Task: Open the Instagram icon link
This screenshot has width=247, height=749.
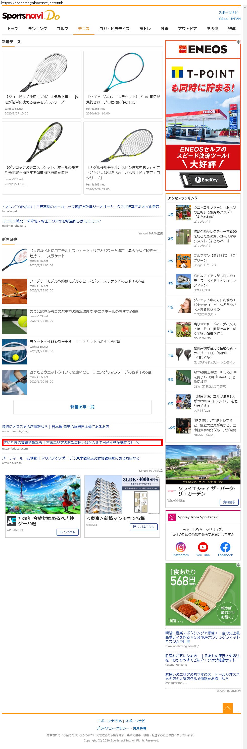Action: [180, 547]
